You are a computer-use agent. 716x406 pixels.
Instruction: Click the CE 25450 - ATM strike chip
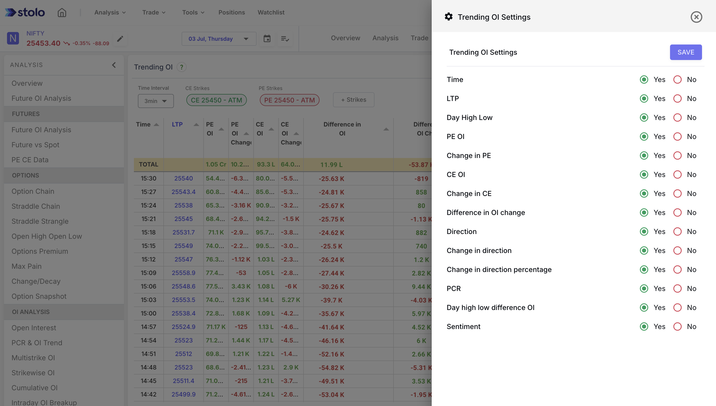pos(216,100)
